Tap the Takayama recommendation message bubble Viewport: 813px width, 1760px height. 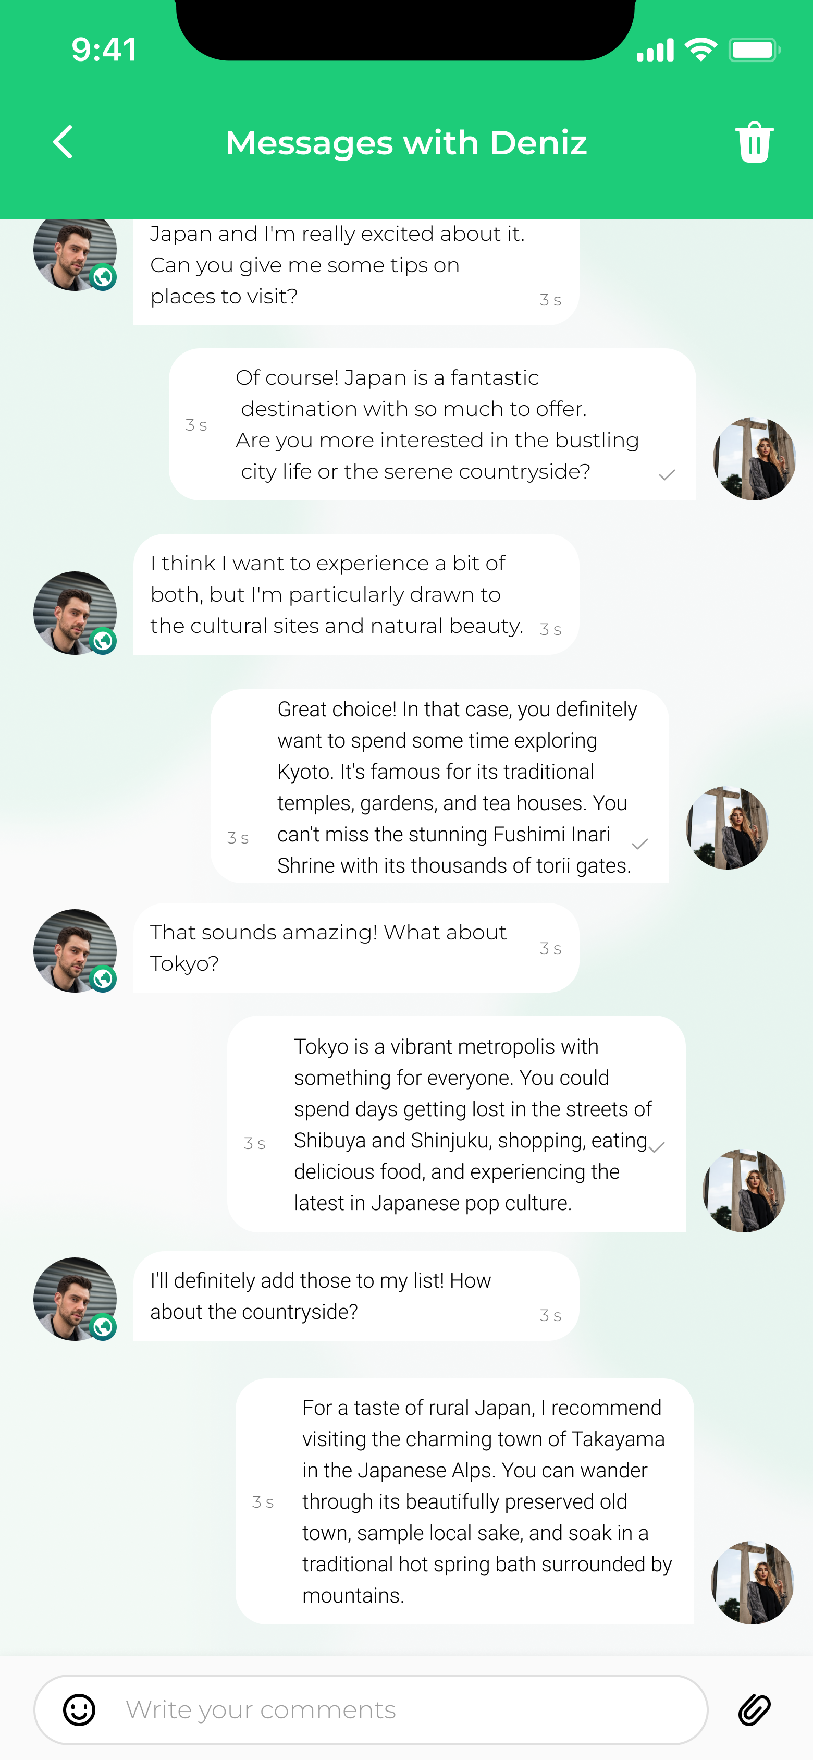coord(464,1500)
